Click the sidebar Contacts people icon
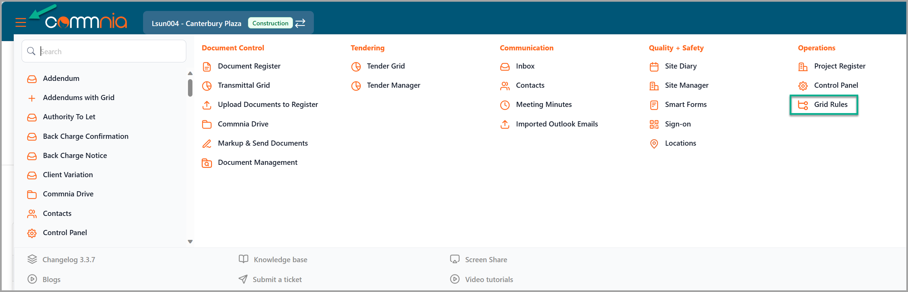Image resolution: width=908 pixels, height=292 pixels. [32, 214]
